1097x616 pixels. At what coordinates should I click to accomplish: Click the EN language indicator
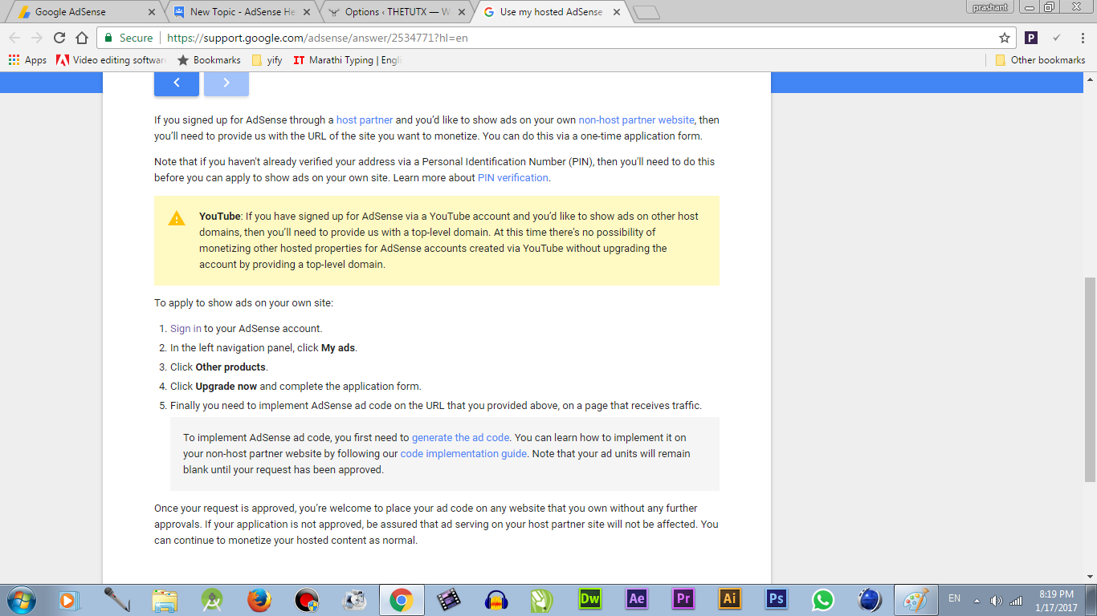954,598
